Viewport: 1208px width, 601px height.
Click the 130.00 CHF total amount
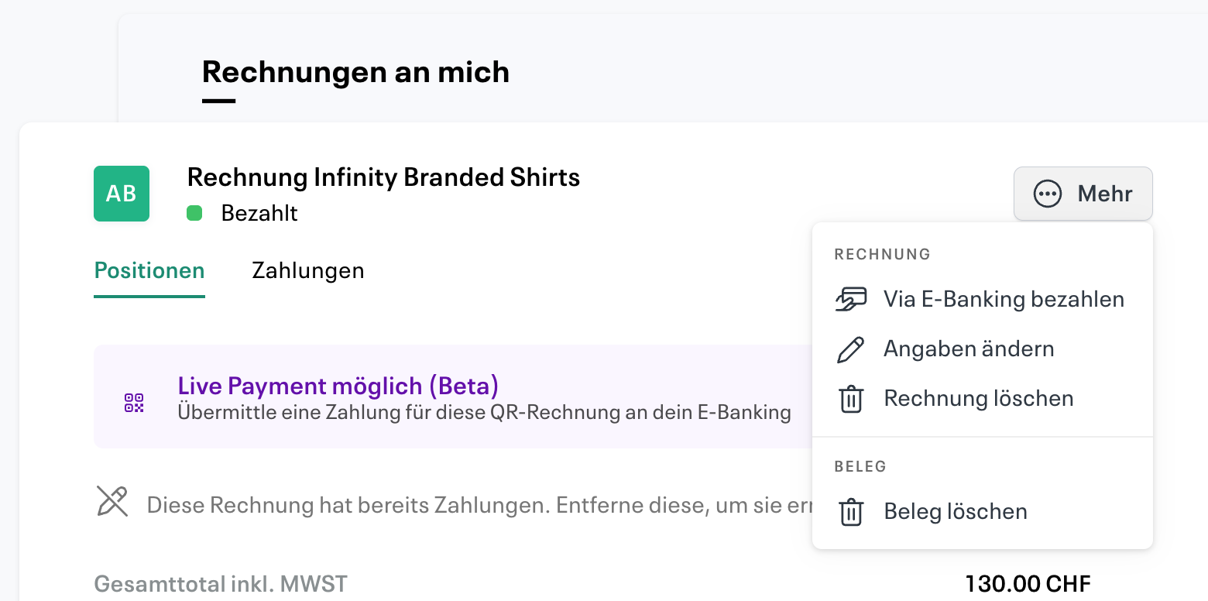(1027, 583)
